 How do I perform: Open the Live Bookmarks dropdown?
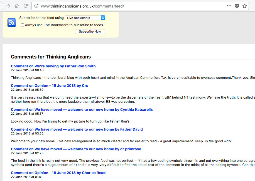[85, 18]
